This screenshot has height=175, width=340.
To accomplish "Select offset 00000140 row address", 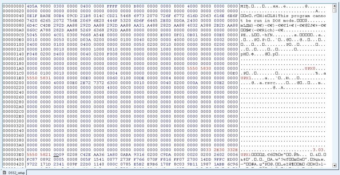I will pyautogui.click(x=14, y=54).
